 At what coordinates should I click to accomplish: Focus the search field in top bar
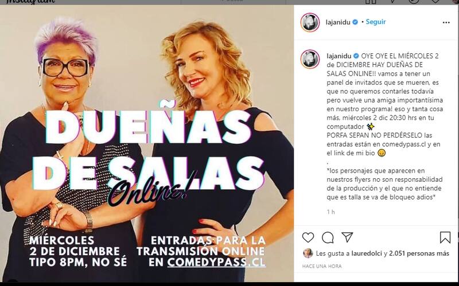pyautogui.click(x=234, y=2)
